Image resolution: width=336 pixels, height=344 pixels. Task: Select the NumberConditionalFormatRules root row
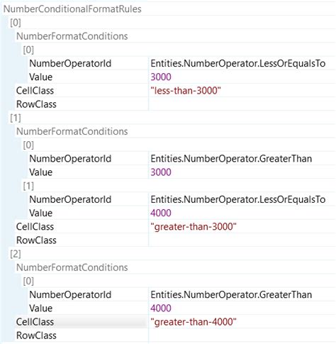(x=72, y=9)
